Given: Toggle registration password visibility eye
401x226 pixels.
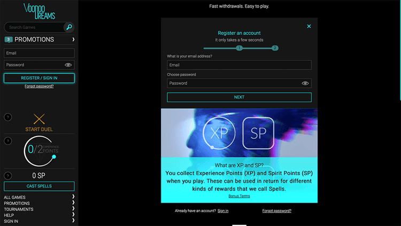Looking at the screenshot, I should click(x=305, y=83).
